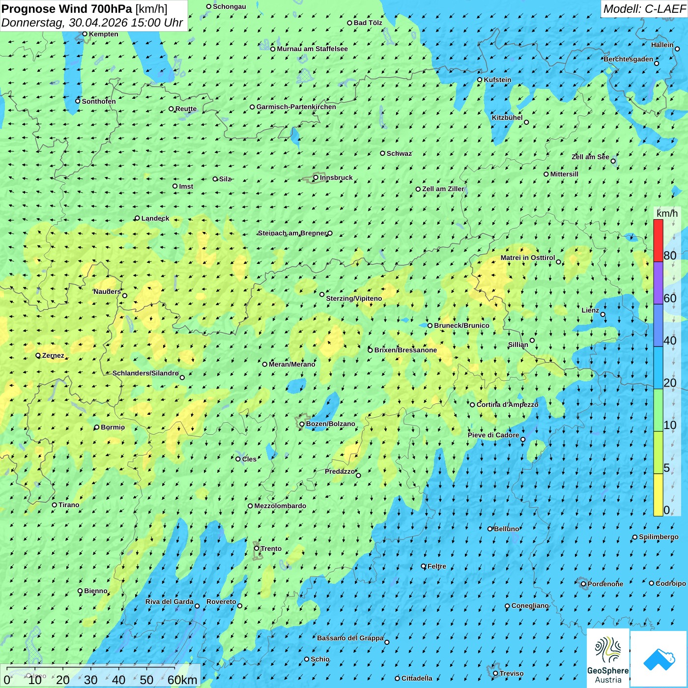Click the Landeck city label
Image resolution: width=688 pixels, height=688 pixels.
pos(155,218)
